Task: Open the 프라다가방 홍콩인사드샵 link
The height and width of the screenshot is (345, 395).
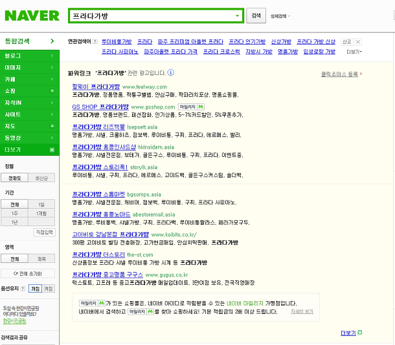Action: tap(104, 147)
